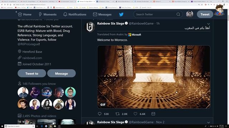Click the Tweet button in the top bar

(205, 14)
